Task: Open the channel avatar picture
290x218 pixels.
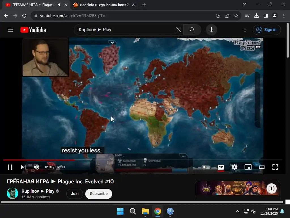Action: (x=12, y=193)
